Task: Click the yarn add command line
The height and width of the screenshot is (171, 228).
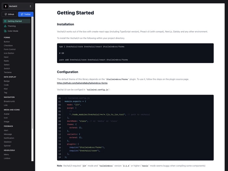Action: [93, 60]
